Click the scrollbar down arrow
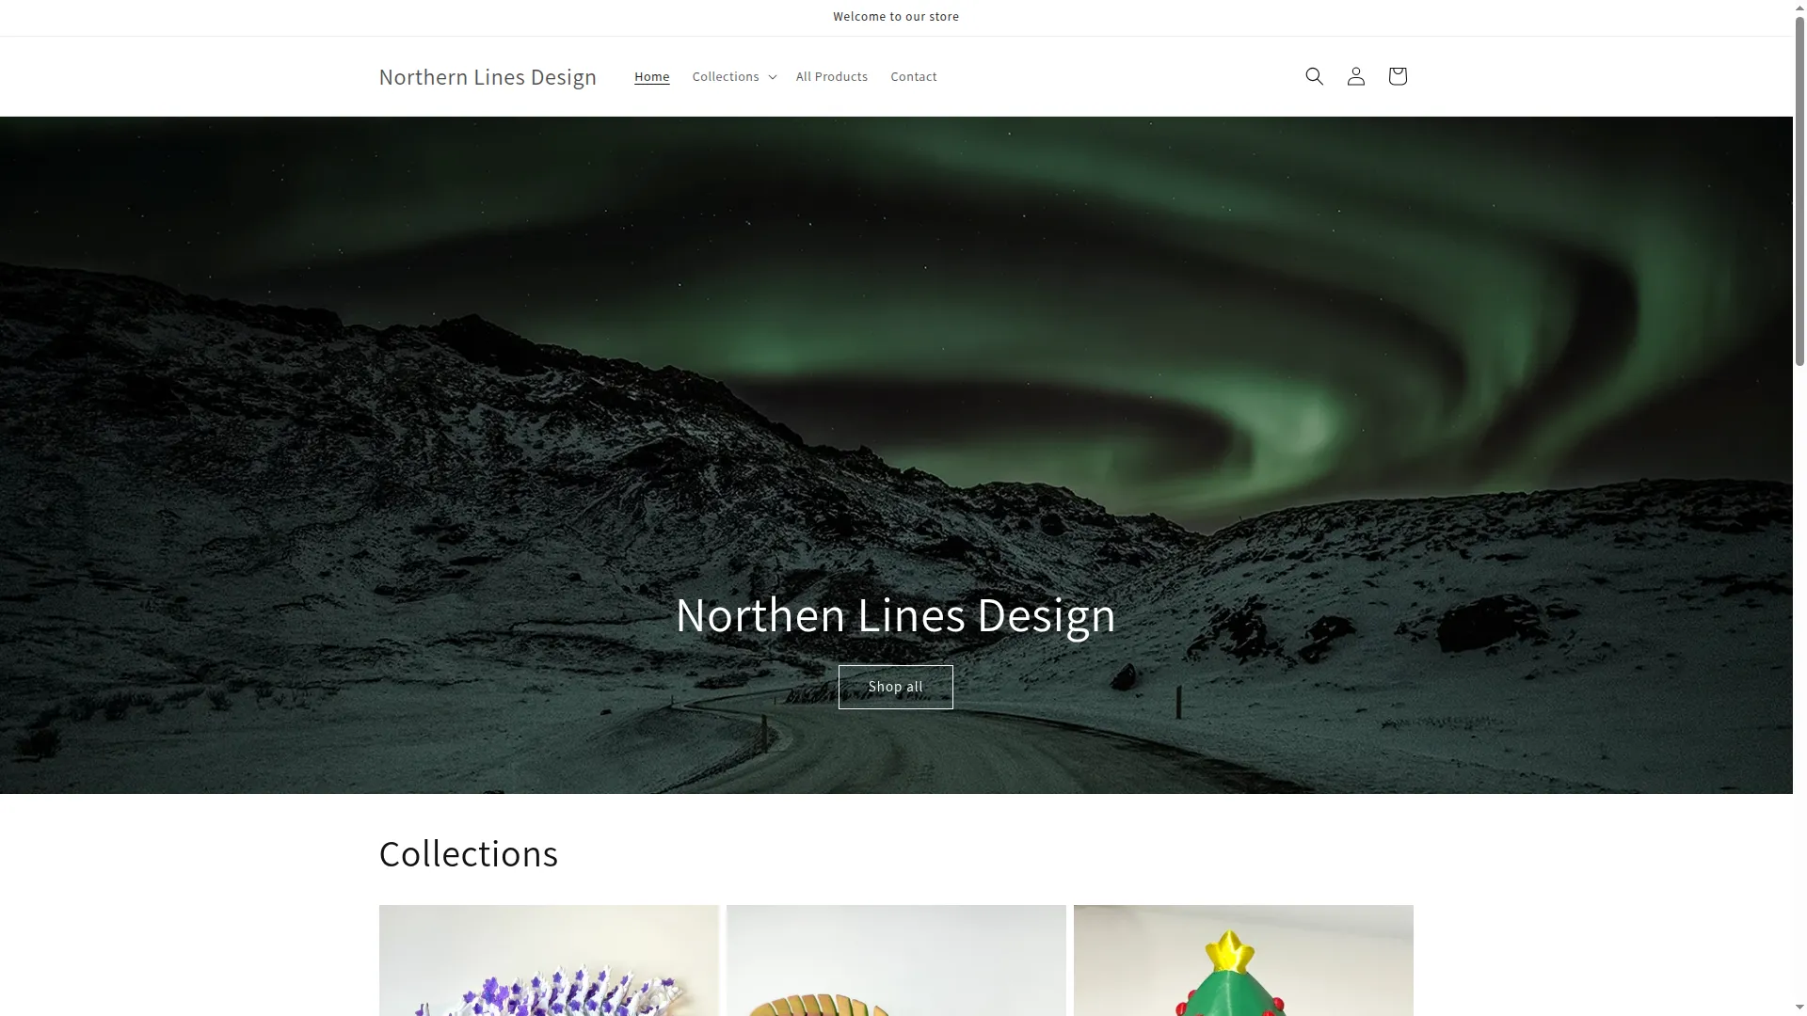 click(1799, 1008)
